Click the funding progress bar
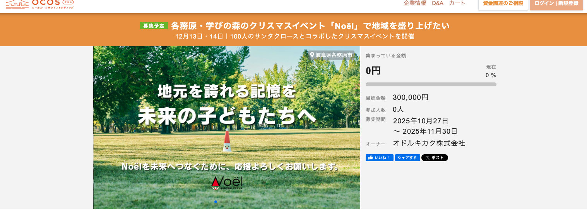This screenshot has height=217, width=587. coord(431,84)
